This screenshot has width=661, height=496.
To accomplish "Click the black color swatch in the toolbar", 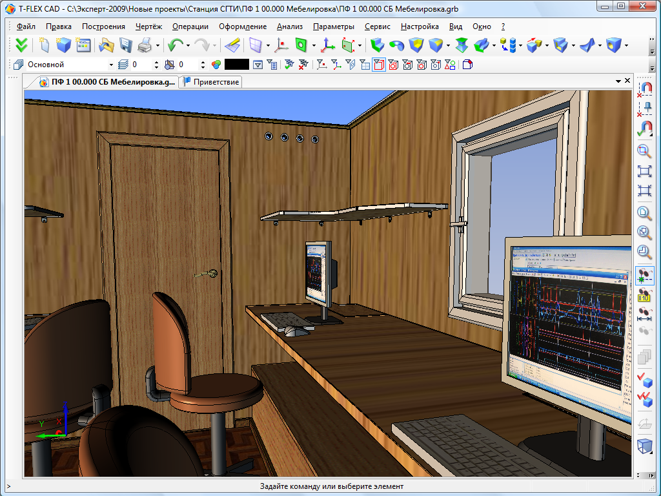I will click(236, 64).
